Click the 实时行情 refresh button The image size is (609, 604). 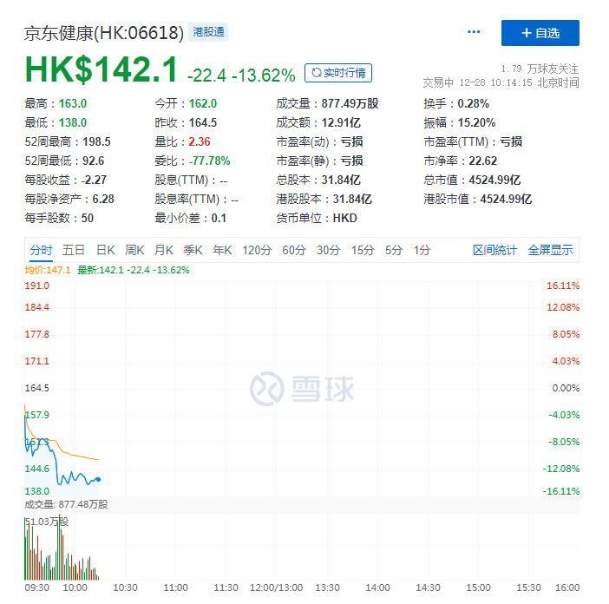[x=338, y=73]
